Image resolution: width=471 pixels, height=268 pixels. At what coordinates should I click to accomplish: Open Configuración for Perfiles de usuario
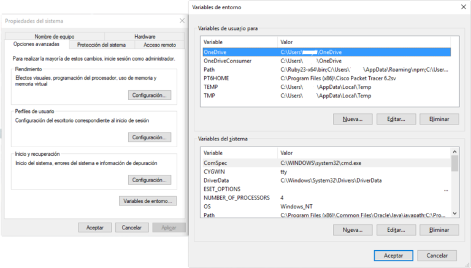coord(150,137)
